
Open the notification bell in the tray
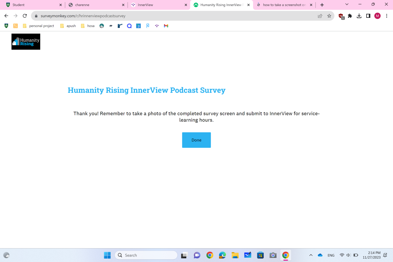coord(385,255)
